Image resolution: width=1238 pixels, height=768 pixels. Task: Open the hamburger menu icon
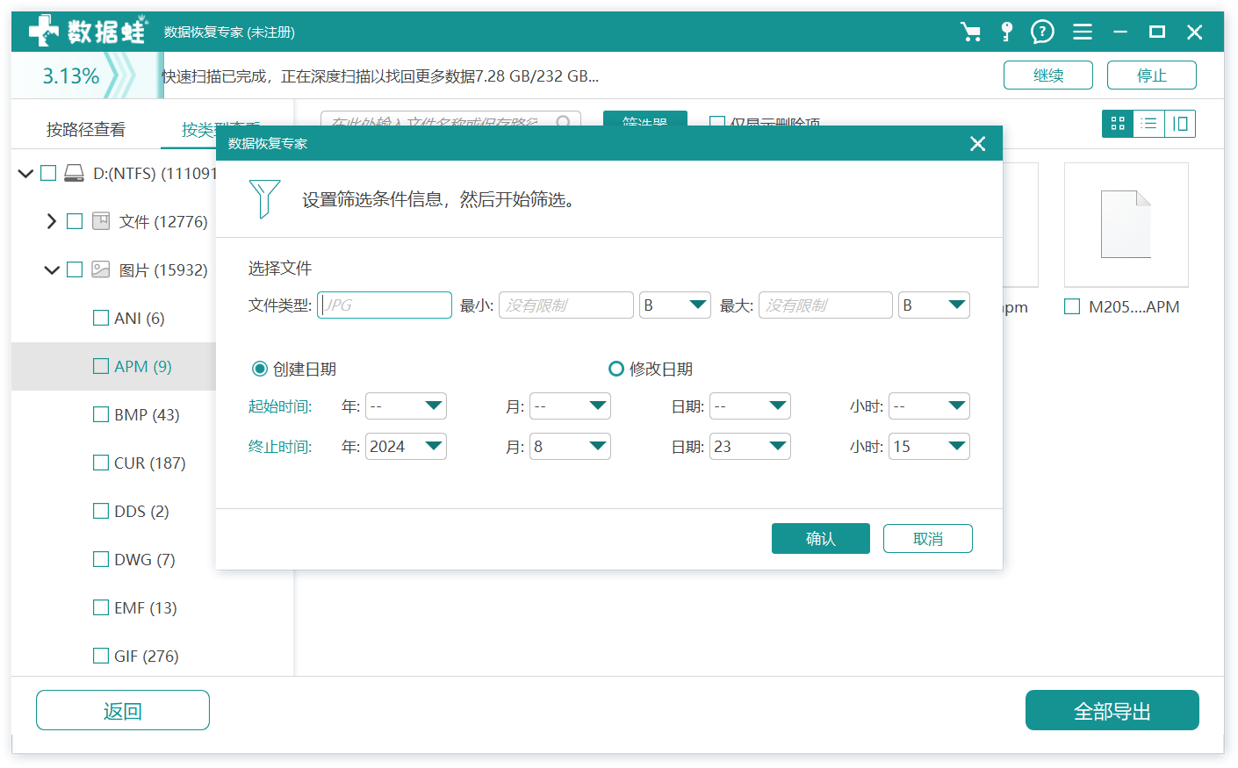[1083, 32]
